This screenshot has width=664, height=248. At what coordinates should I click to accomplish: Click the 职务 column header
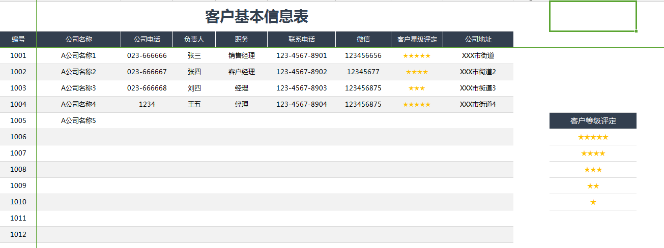242,39
